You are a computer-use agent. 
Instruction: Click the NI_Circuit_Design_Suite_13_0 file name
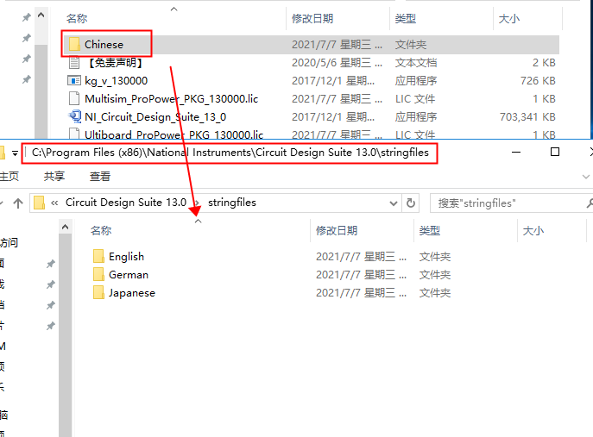click(155, 116)
